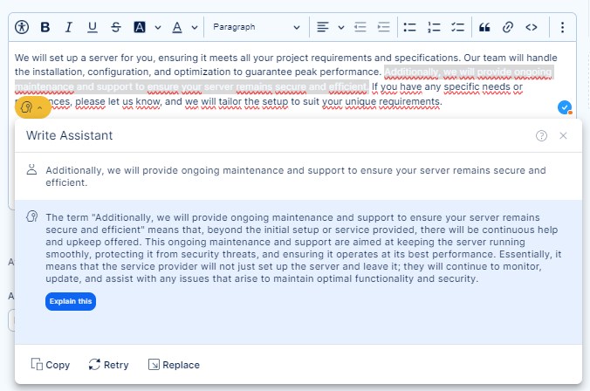Image resolution: width=590 pixels, height=391 pixels.
Task: Toggle italic formatting
Action: [x=69, y=27]
